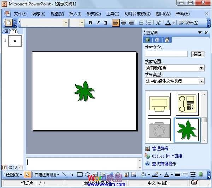Apply Fill Color paint bucket
Screen dimensions: 212x188
(144, 175)
